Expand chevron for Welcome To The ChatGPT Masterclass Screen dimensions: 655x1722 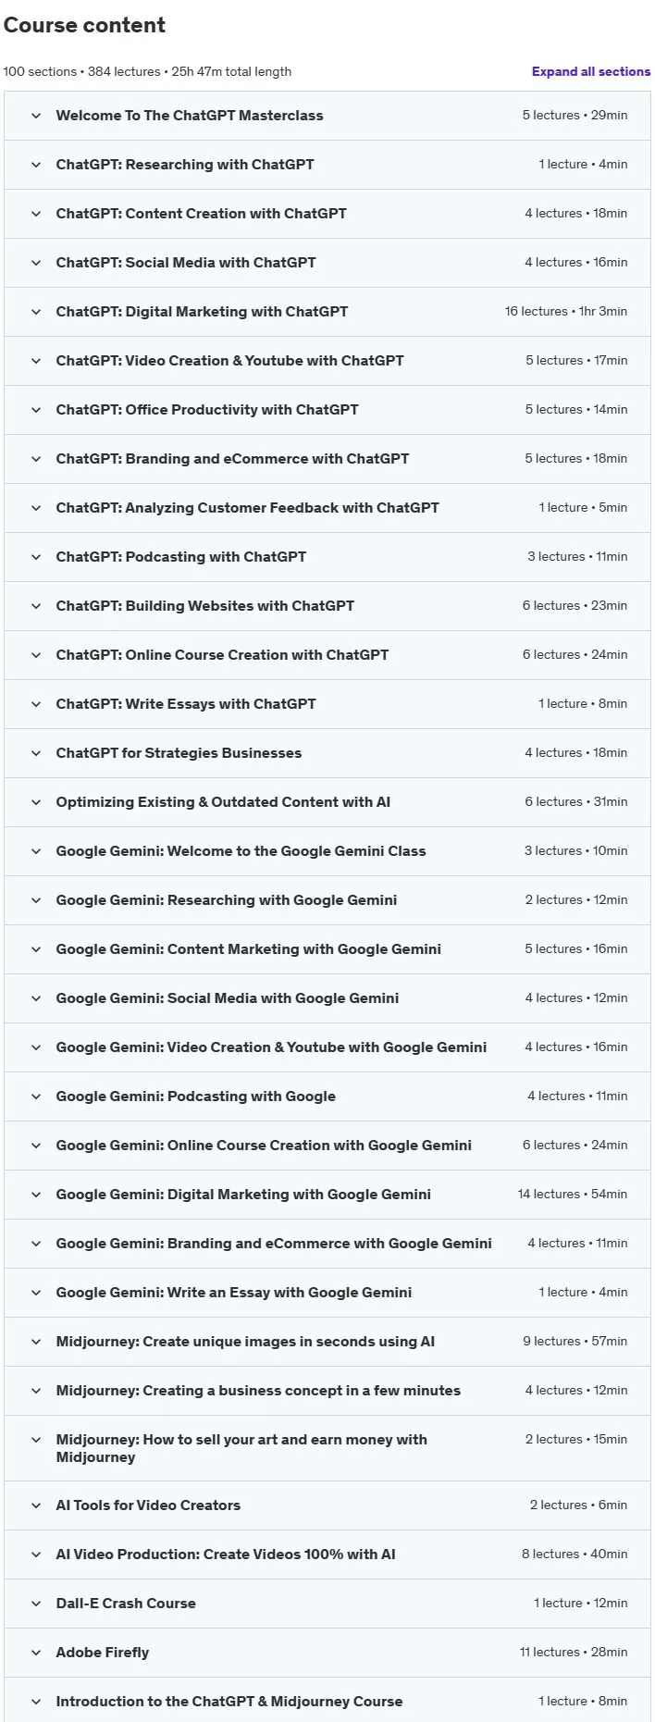[x=36, y=116]
